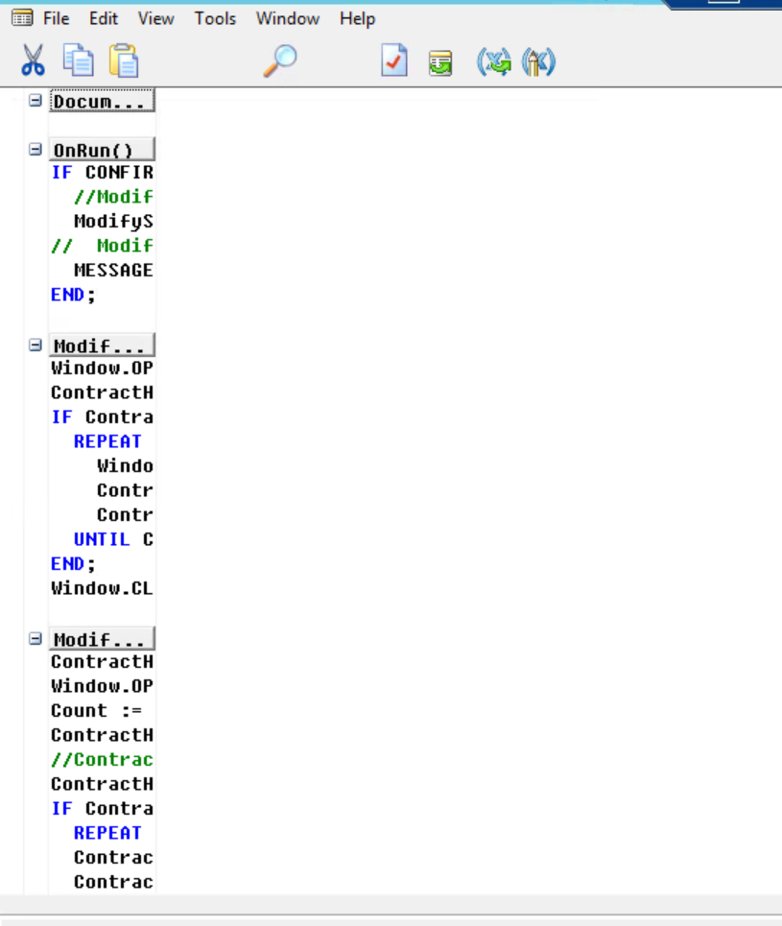
Task: Open the Window menu
Action: [288, 18]
